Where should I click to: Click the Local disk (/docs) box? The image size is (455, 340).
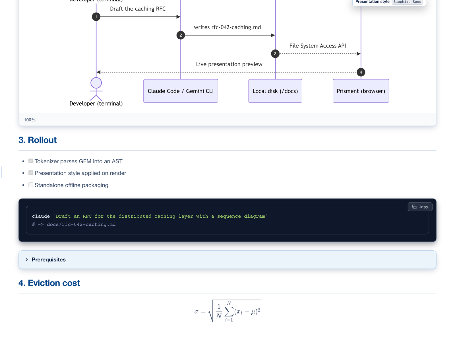(275, 91)
